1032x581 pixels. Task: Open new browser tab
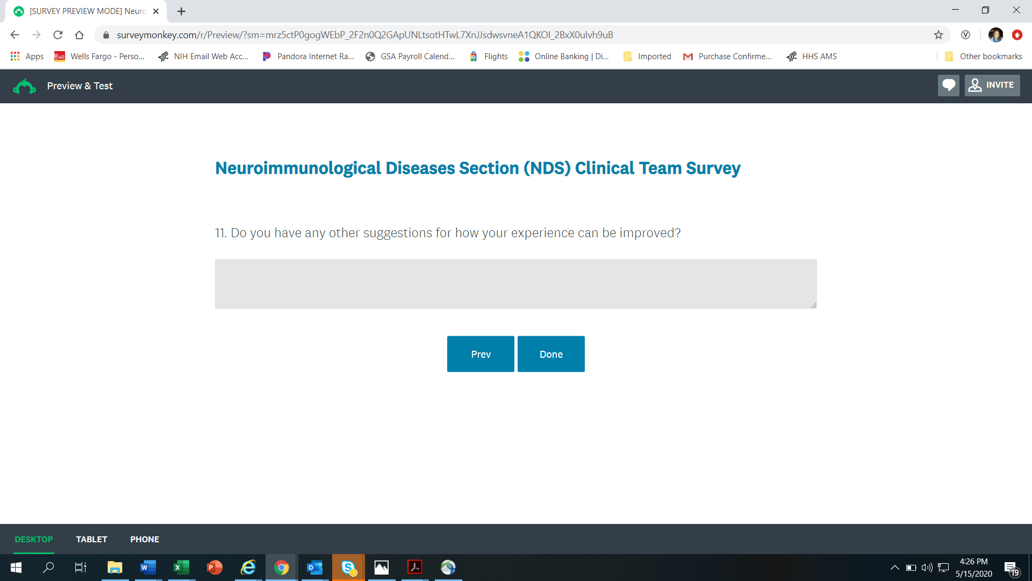pos(181,11)
